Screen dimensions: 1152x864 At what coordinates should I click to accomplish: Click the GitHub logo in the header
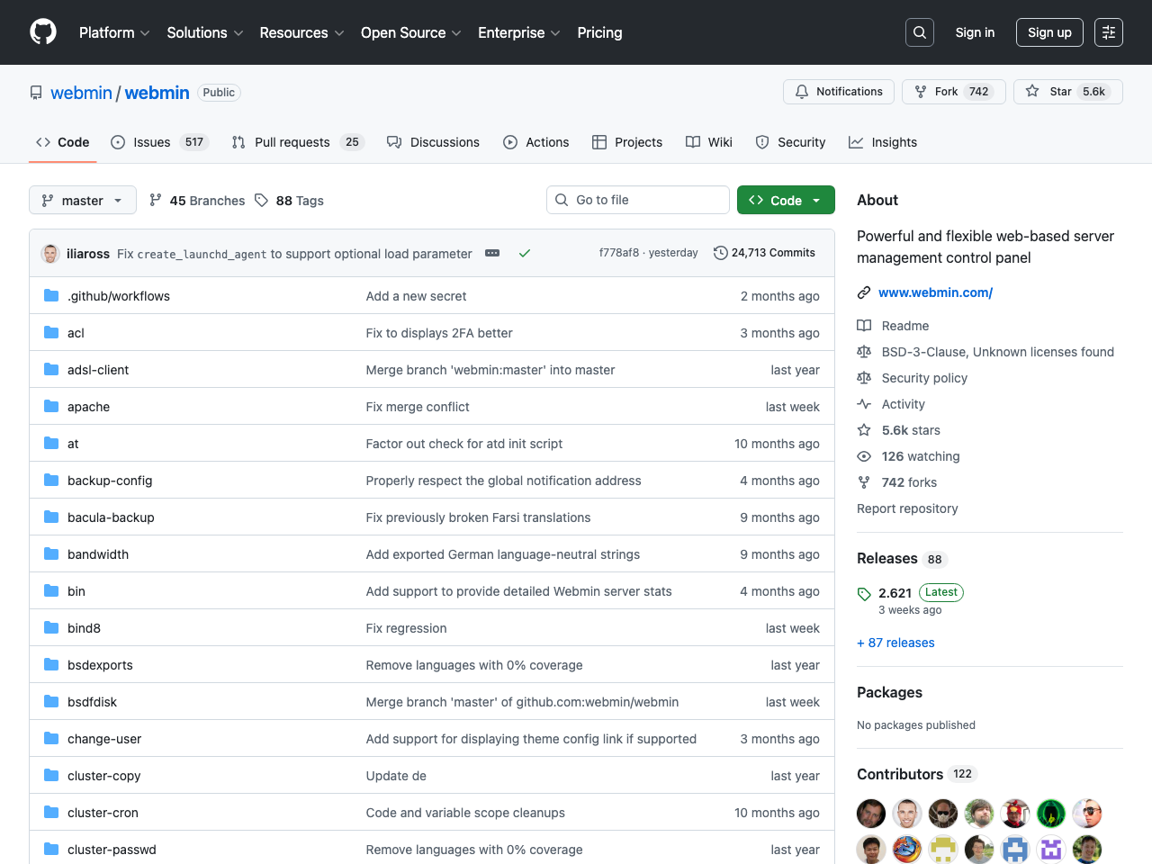(x=42, y=32)
